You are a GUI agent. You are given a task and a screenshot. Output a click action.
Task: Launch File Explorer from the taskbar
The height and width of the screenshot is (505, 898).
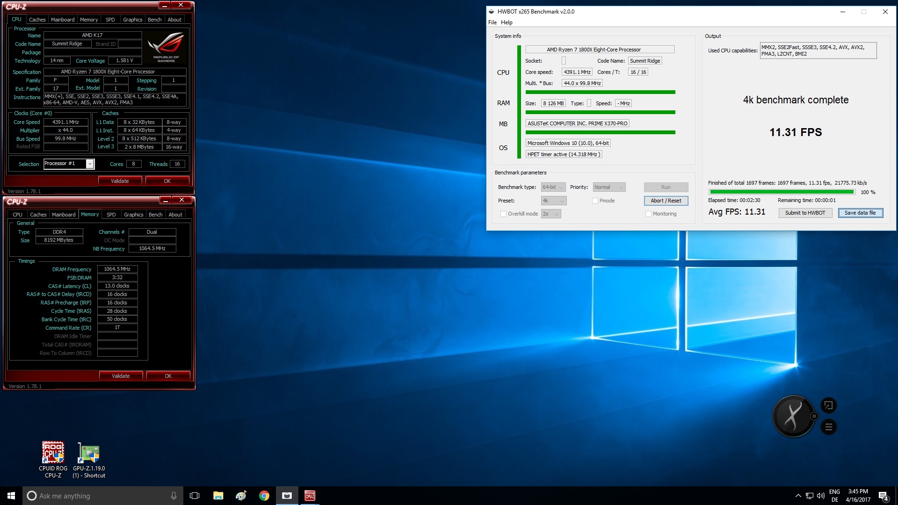click(218, 496)
